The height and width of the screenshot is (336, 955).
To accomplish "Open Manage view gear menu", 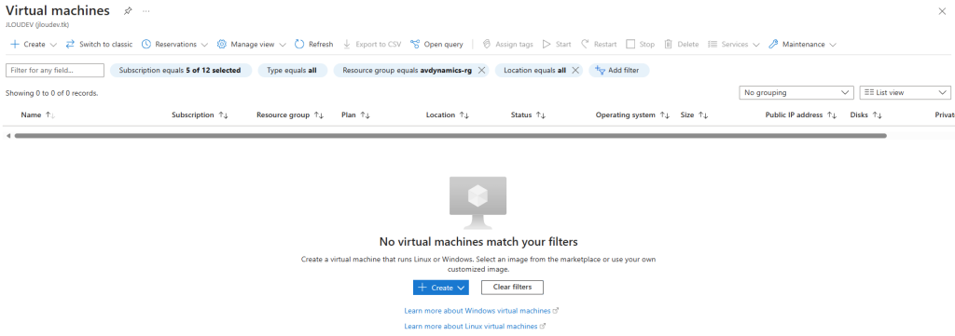I will pyautogui.click(x=246, y=45).
